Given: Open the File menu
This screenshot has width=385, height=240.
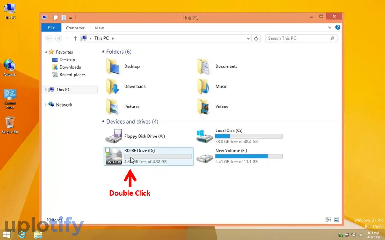Looking at the screenshot, I should pyautogui.click(x=51, y=28).
